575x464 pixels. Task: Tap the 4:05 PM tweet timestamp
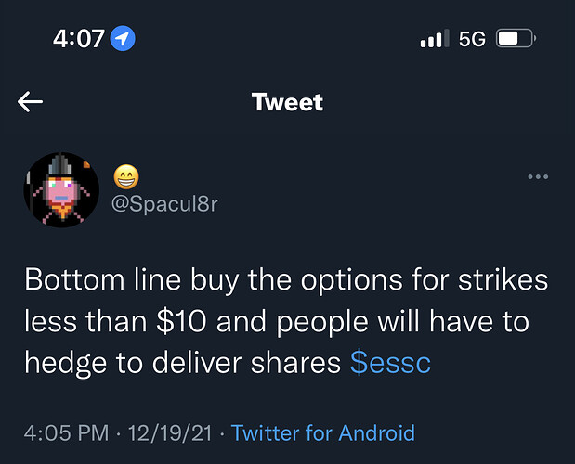coord(66,432)
